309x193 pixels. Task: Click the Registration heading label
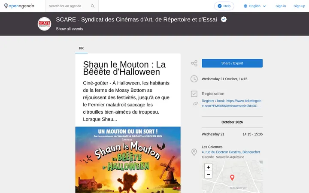coord(213,94)
